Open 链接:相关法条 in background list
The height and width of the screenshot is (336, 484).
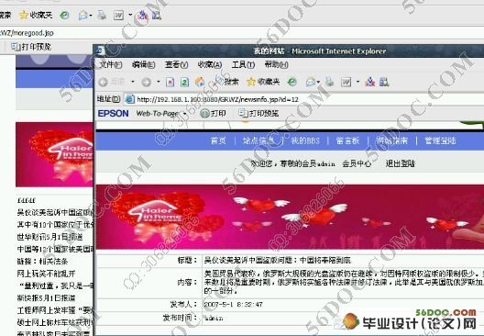point(42,262)
